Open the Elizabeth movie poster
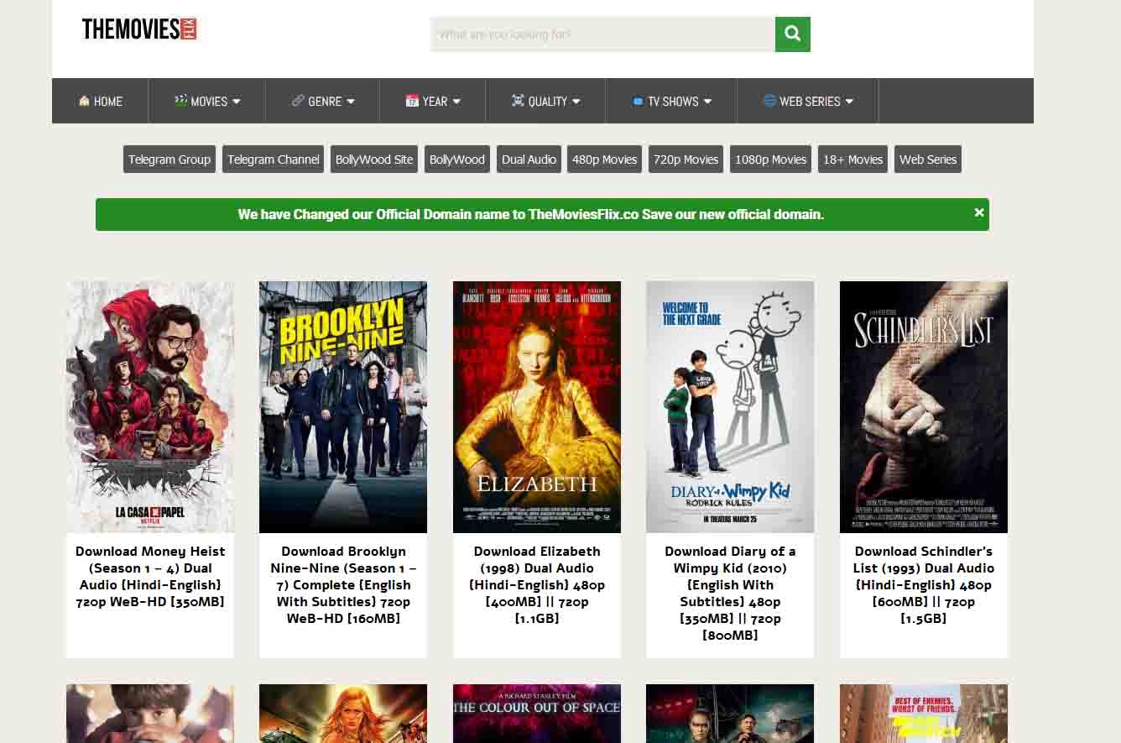Viewport: 1121px width, 743px height. 537,407
